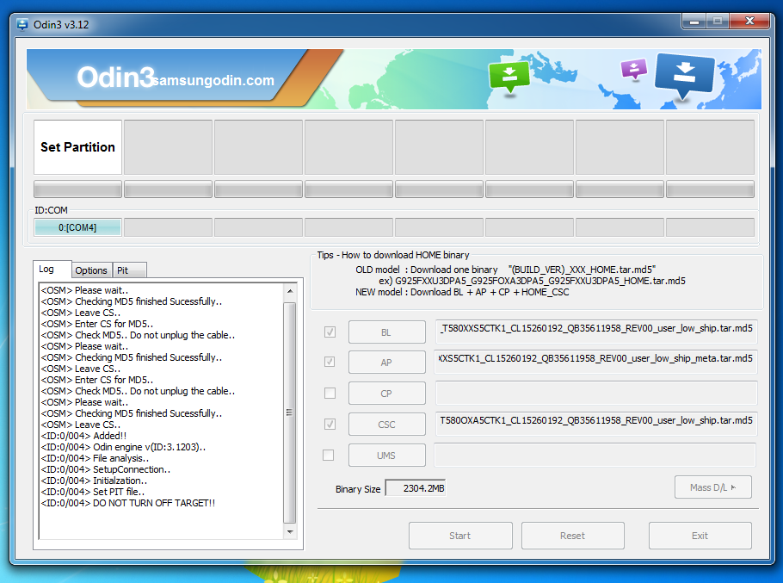783x583 pixels.
Task: Click the CP file path field
Action: (x=595, y=394)
